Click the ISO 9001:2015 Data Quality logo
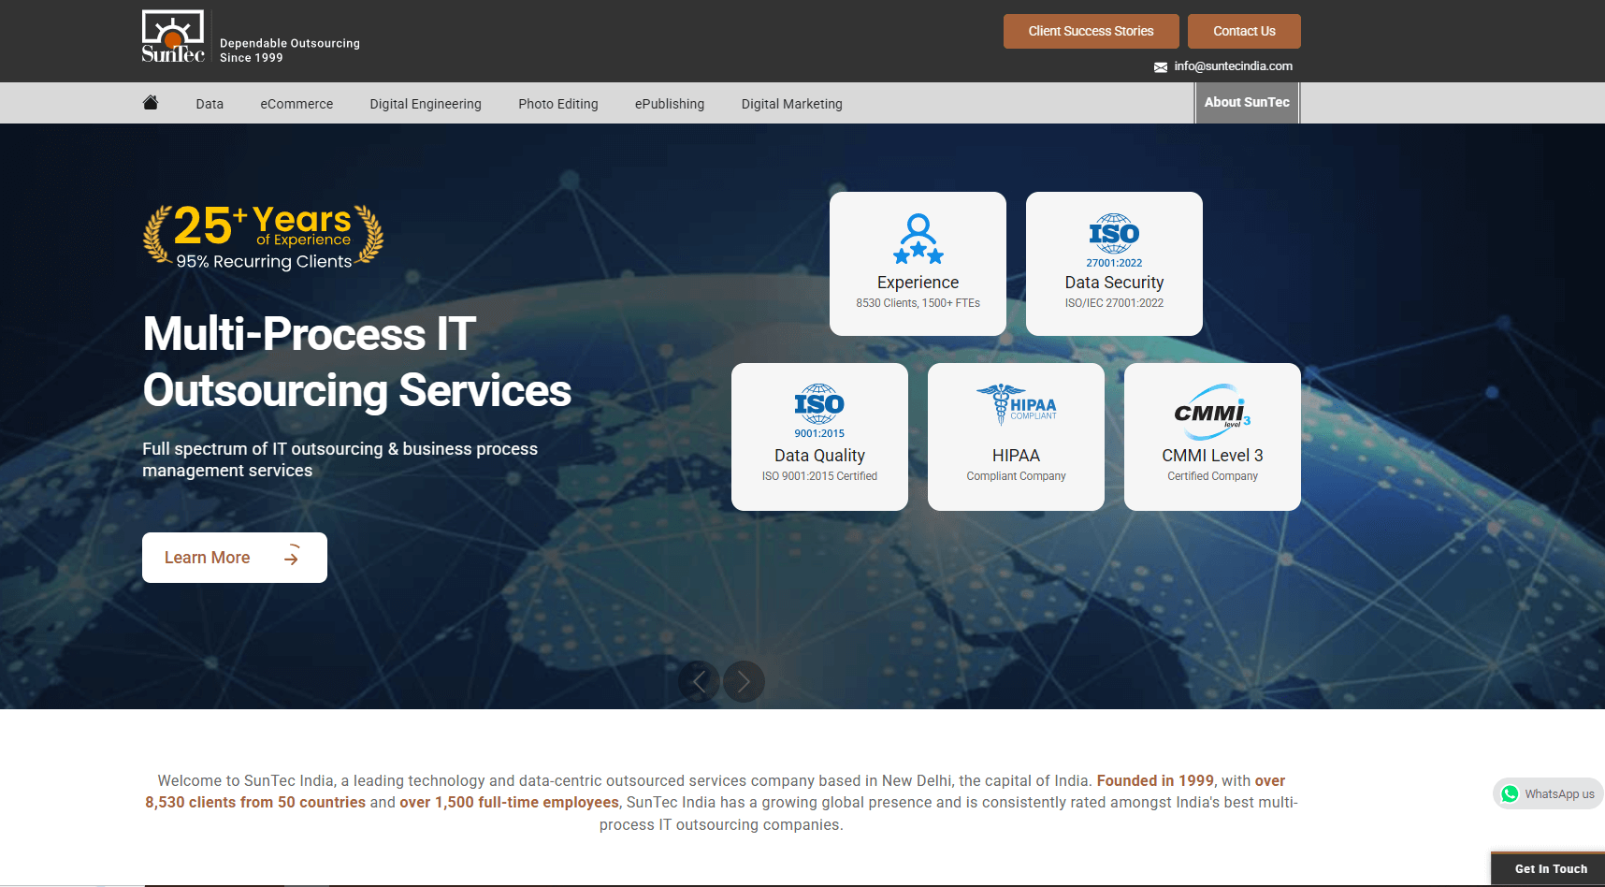This screenshot has height=887, width=1605. click(x=819, y=410)
